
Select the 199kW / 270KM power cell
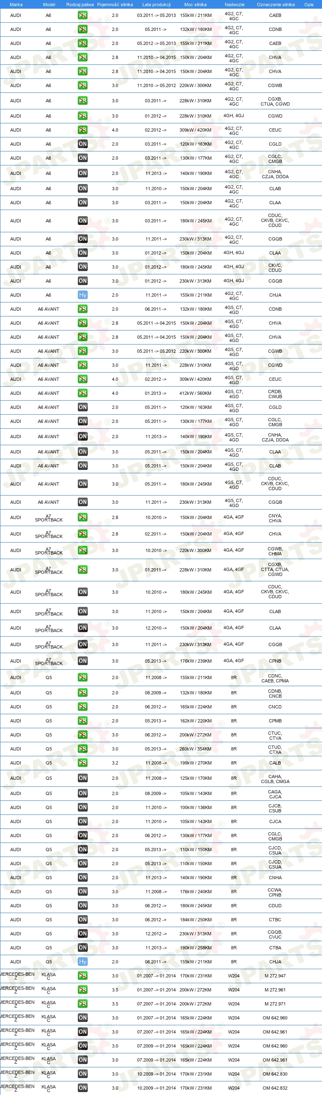coord(196,763)
